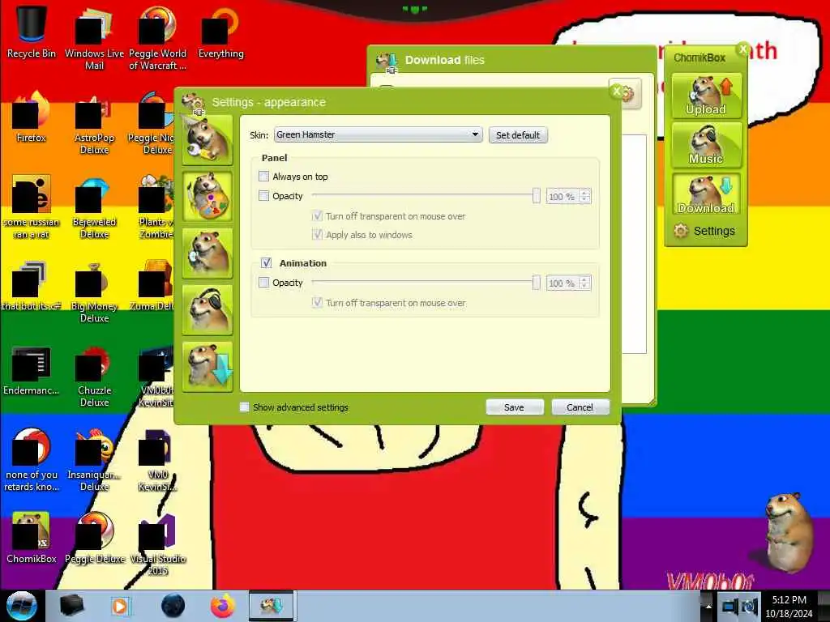Image resolution: width=830 pixels, height=622 pixels.
Task: Uncheck the Animation checkbox
Action: click(x=266, y=263)
